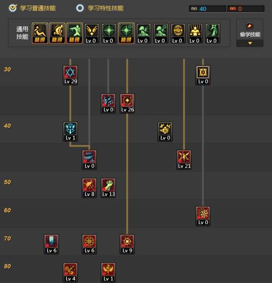Expand the 偷学技能 dropdown arrow
The width and height of the screenshot is (272, 283).
tap(250, 43)
